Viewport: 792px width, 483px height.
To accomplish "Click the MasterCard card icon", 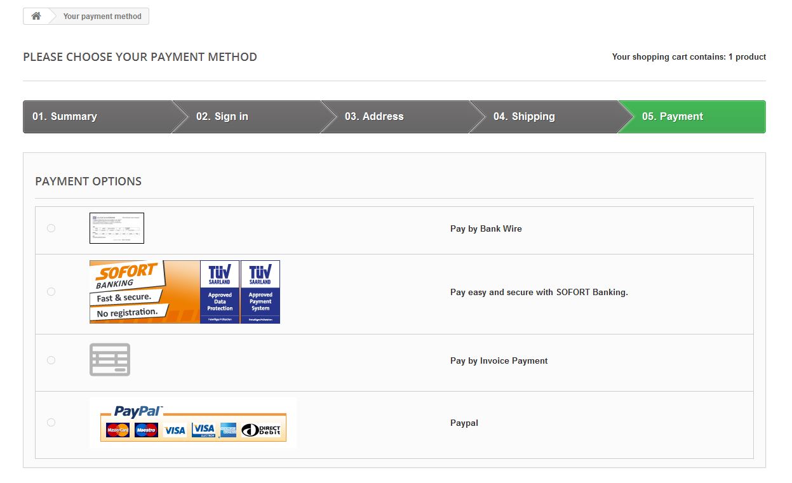I will point(117,430).
